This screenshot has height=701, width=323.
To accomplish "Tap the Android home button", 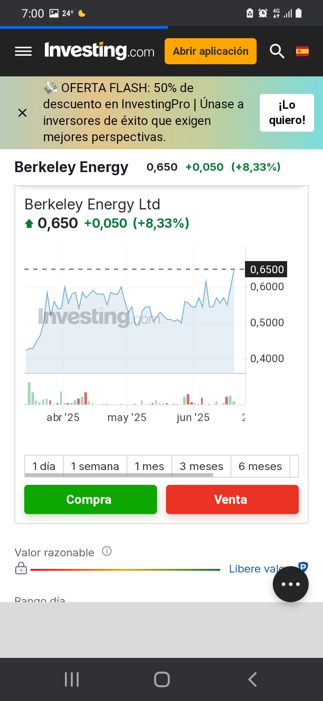I will click(x=161, y=679).
